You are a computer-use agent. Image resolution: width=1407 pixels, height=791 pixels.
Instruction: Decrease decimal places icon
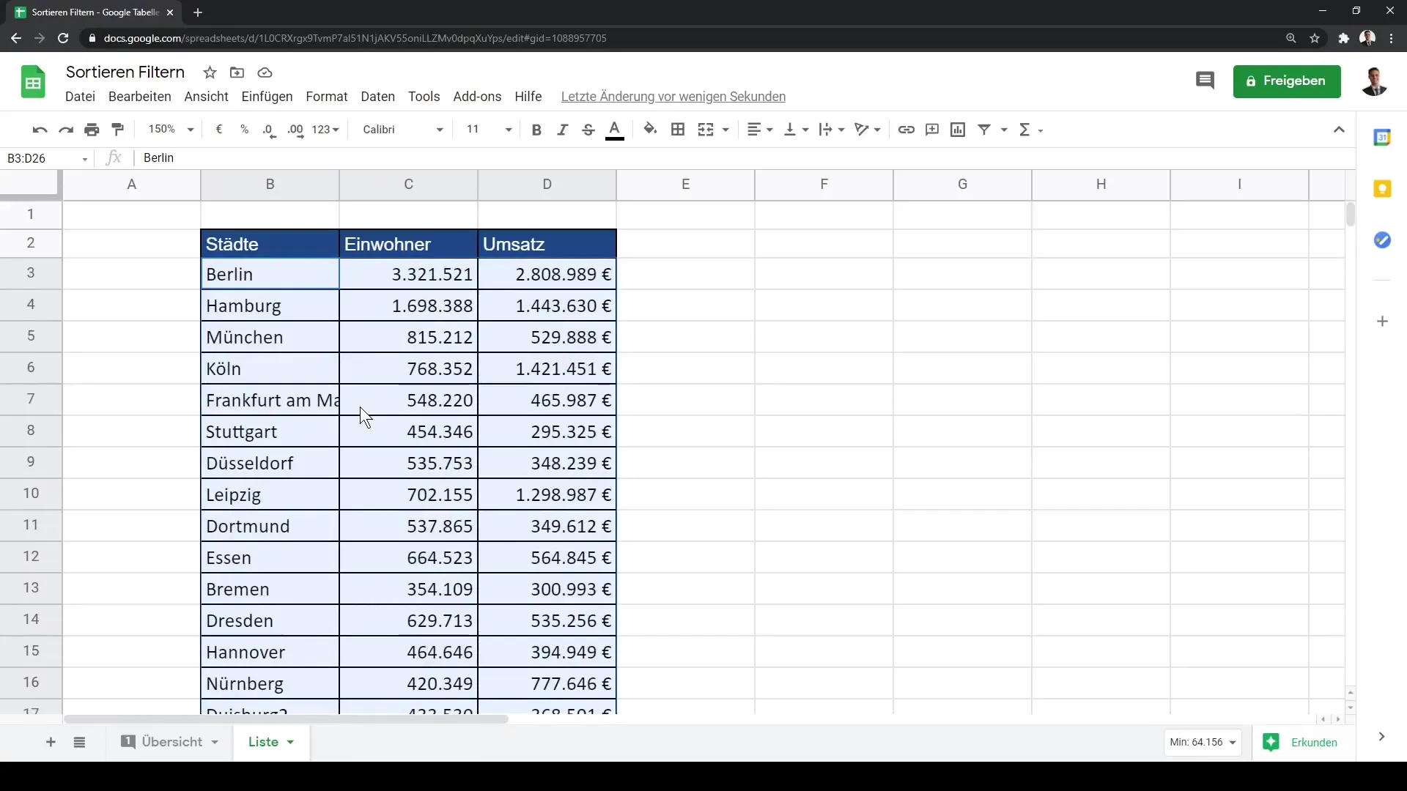tap(270, 130)
